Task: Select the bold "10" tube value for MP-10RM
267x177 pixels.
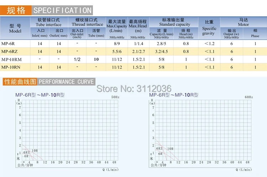Action: pos(96,59)
